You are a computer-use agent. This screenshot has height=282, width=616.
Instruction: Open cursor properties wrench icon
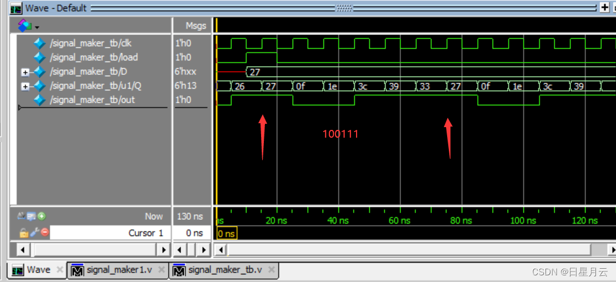[x=34, y=233]
